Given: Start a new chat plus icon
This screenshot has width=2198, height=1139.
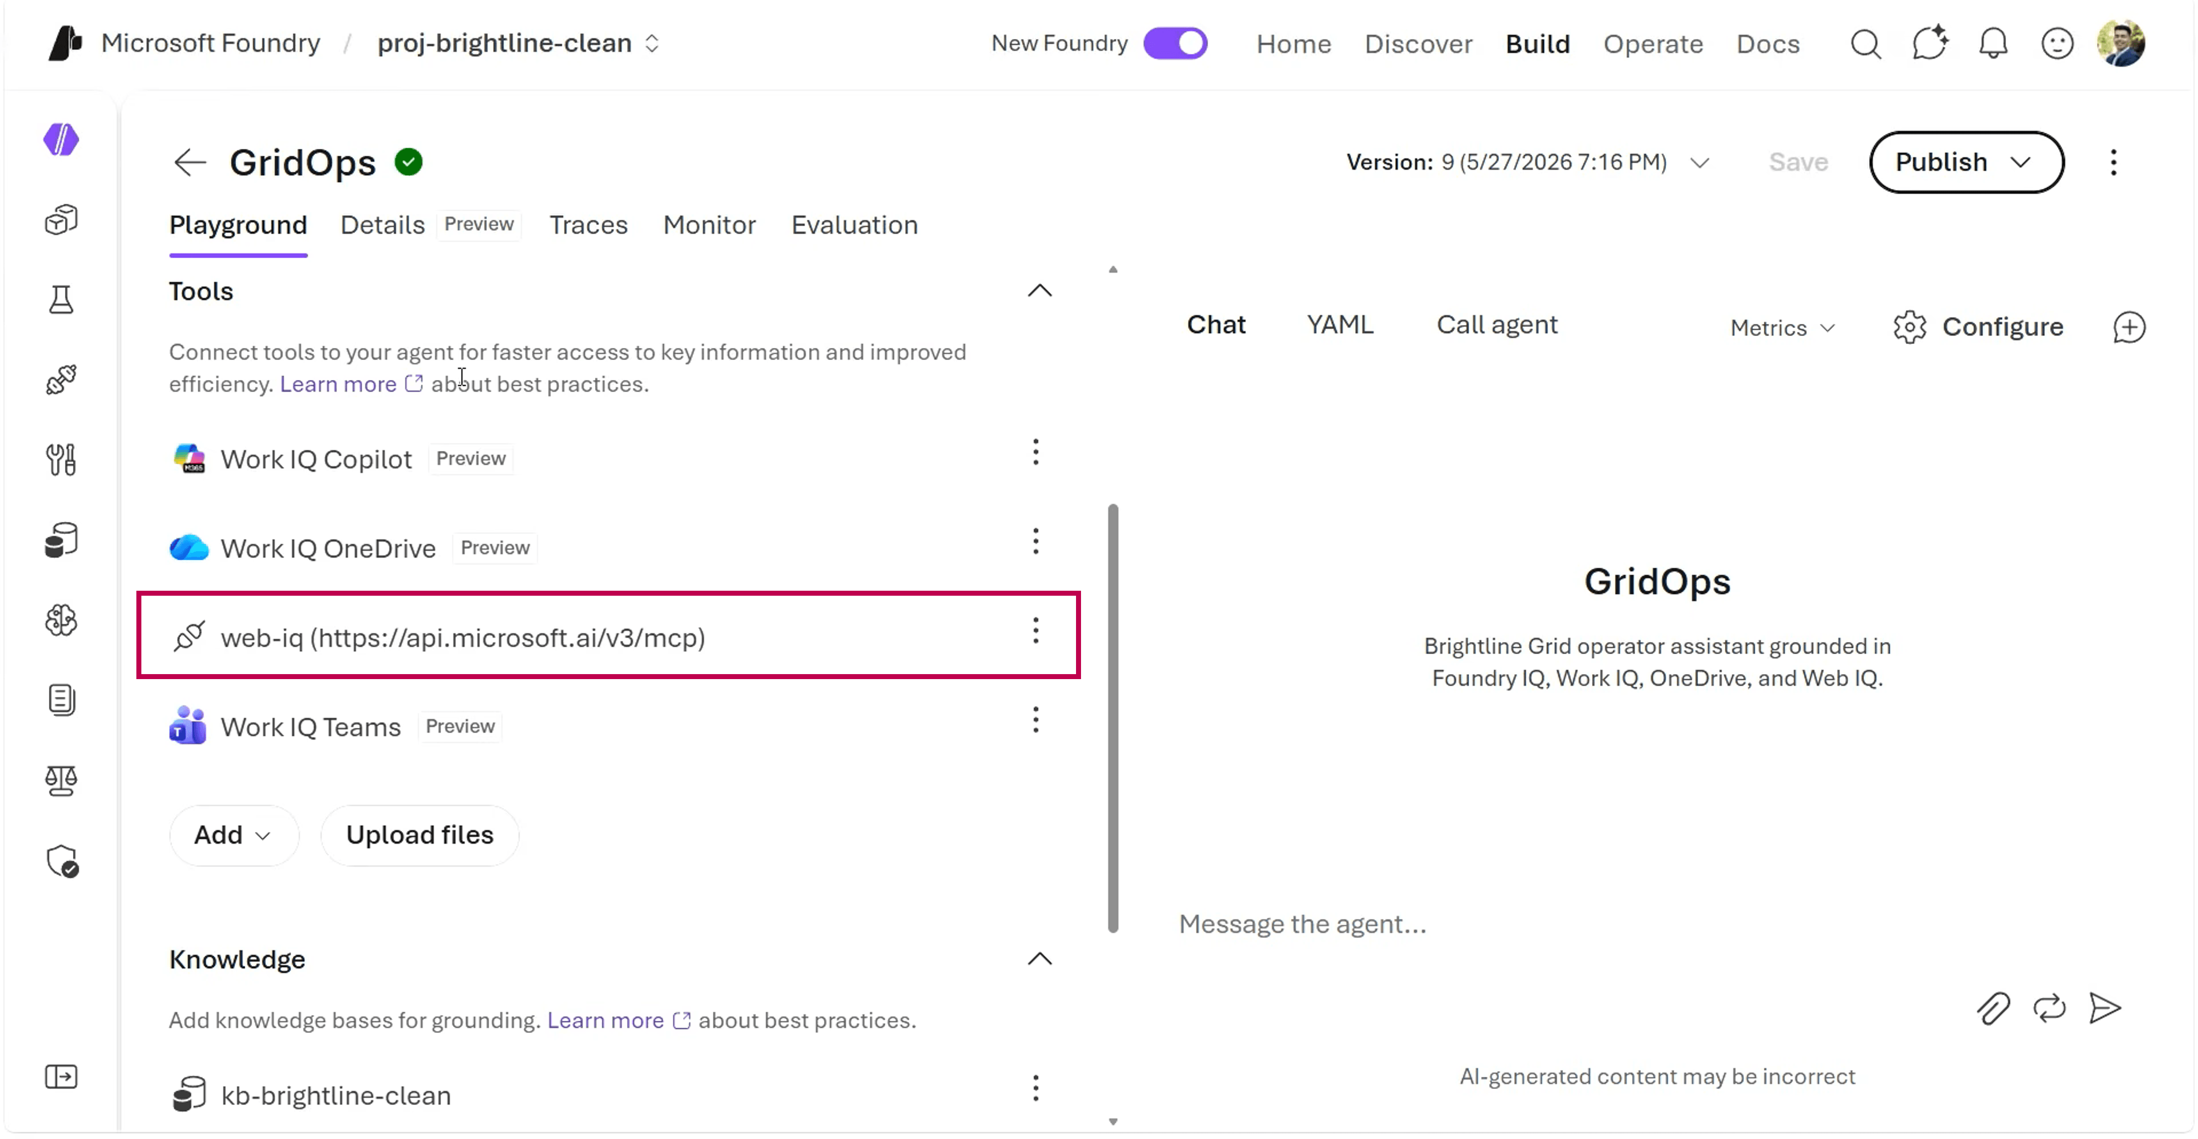Looking at the screenshot, I should click(2129, 328).
